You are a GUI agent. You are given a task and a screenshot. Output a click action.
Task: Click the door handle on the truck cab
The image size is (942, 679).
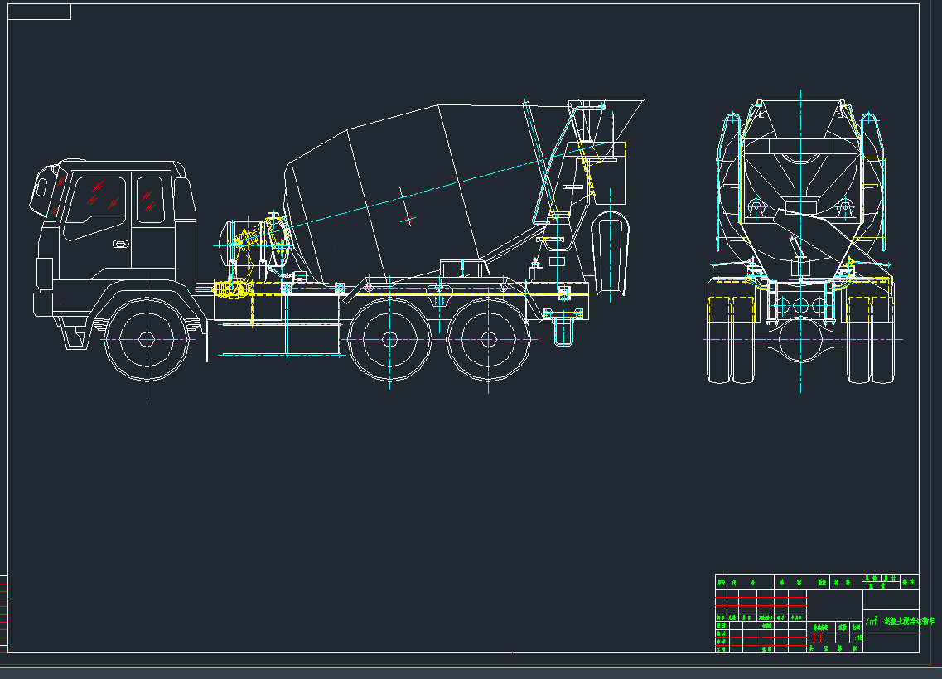(121, 244)
